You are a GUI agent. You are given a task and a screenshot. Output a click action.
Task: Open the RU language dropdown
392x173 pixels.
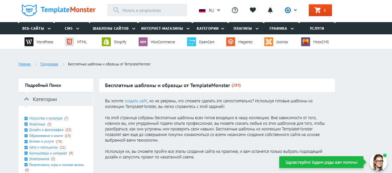point(214,10)
